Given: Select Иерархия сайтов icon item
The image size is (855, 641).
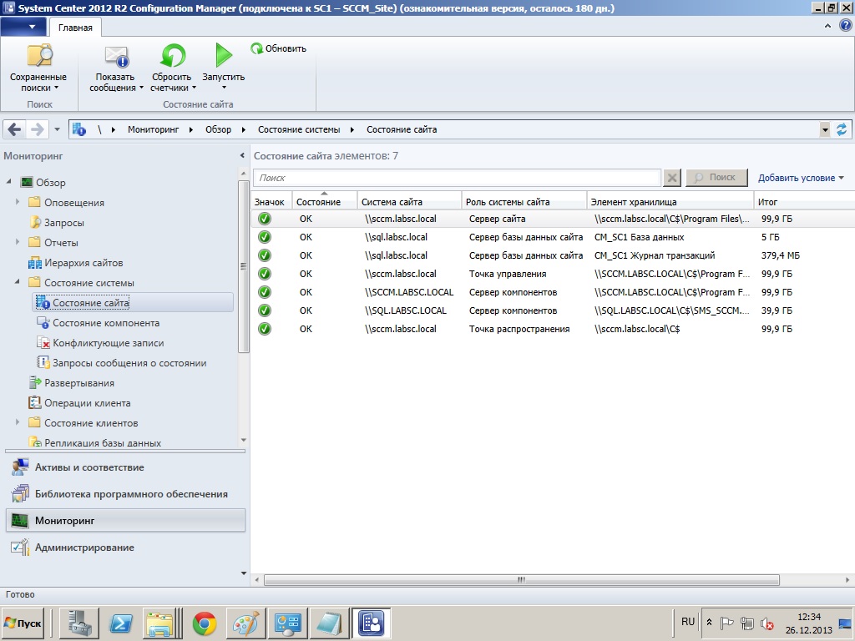Looking at the screenshot, I should [35, 263].
